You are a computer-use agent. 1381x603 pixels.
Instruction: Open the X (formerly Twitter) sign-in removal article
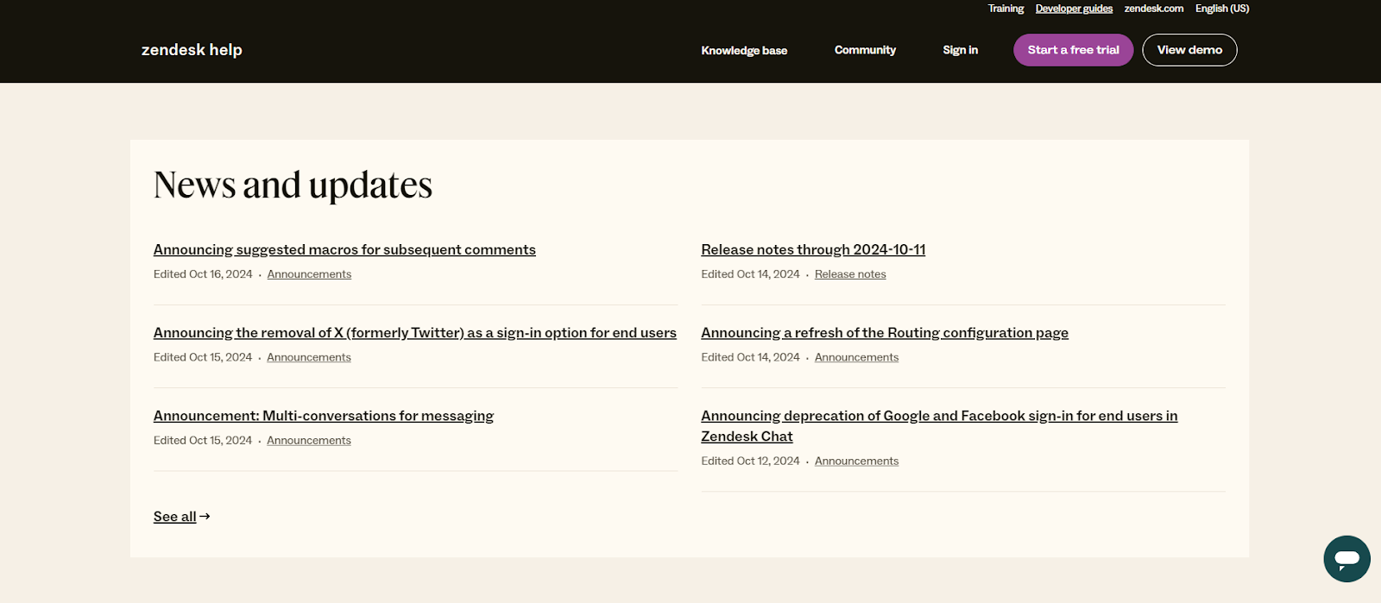[x=415, y=333]
